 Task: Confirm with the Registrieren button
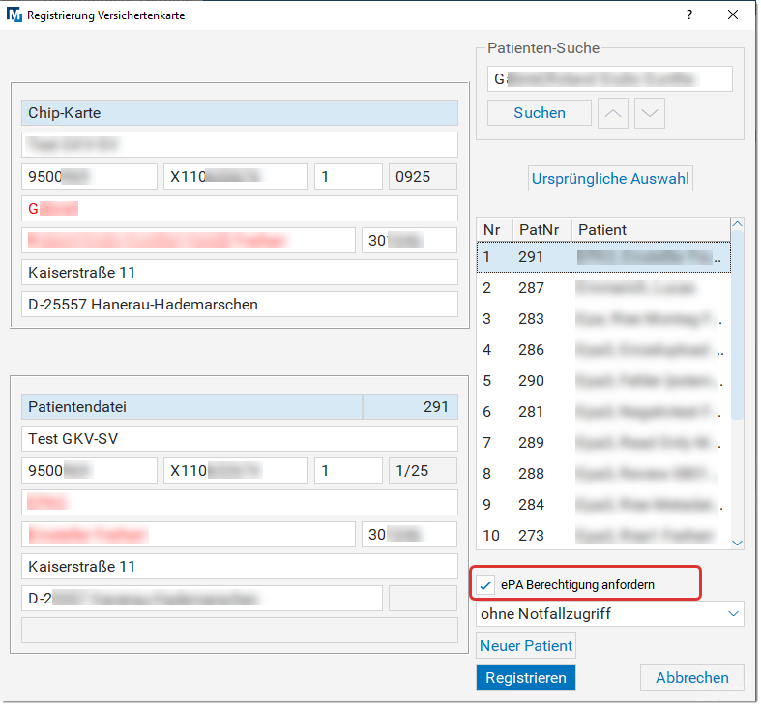tap(525, 677)
